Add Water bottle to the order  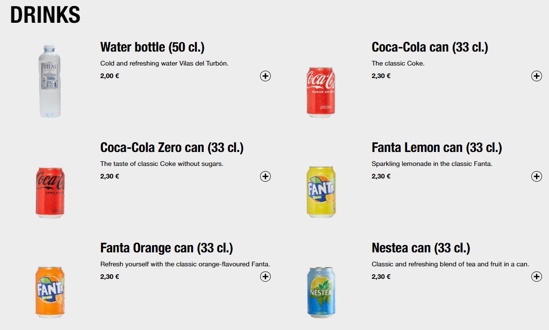[265, 76]
